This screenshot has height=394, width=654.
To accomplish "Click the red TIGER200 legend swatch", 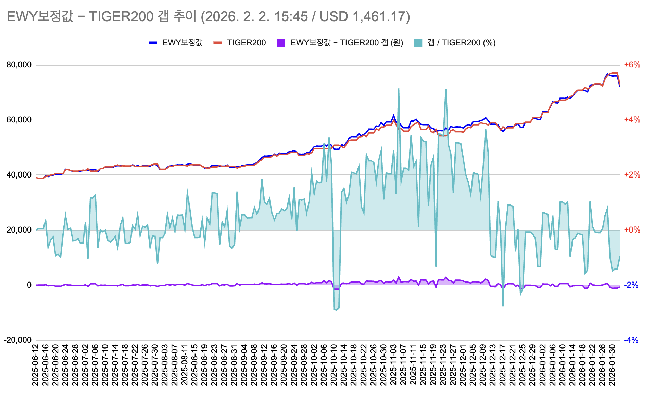I will click(x=217, y=43).
